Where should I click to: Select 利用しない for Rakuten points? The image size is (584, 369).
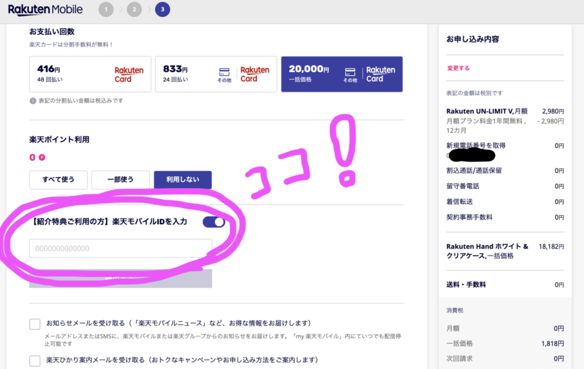(183, 180)
